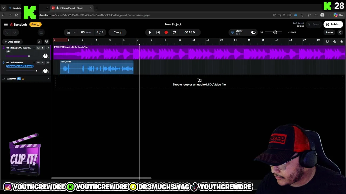
Task: Toggle the Clarity mastering switch off
Action: pyautogui.click(x=253, y=32)
